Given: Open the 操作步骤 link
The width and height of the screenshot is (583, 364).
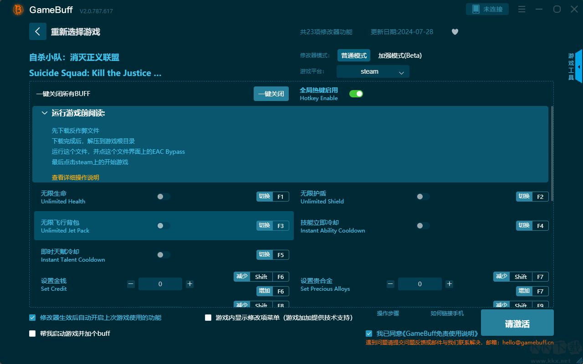Looking at the screenshot, I should (x=388, y=313).
